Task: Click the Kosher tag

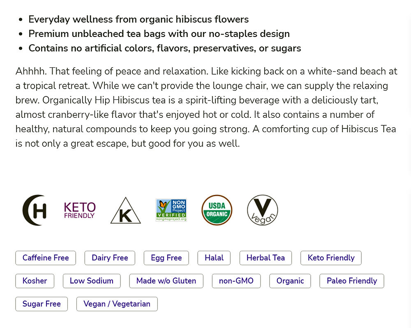Action: click(x=35, y=281)
